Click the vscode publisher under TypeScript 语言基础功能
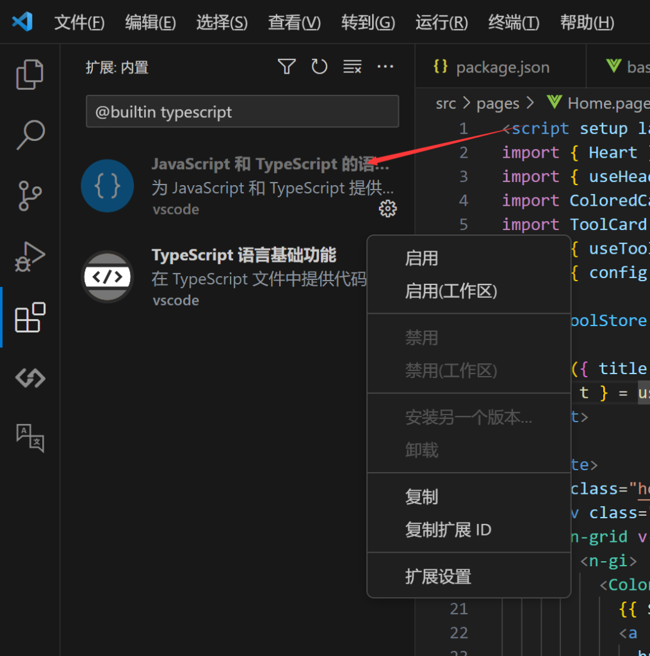The height and width of the screenshot is (656, 650). pyautogui.click(x=175, y=300)
